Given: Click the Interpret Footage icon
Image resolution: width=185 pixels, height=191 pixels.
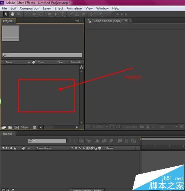Looking at the screenshot, I should click(4, 127).
